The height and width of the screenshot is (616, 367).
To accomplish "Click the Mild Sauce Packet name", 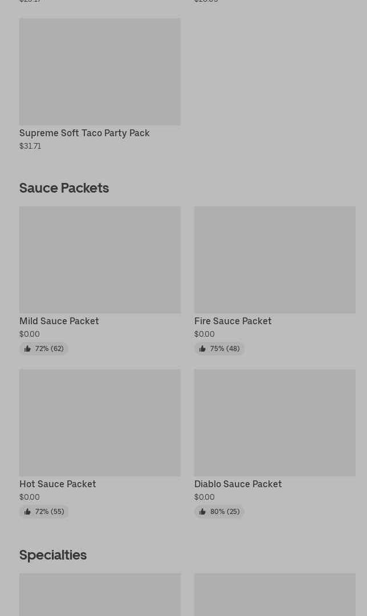I will pos(59,321).
